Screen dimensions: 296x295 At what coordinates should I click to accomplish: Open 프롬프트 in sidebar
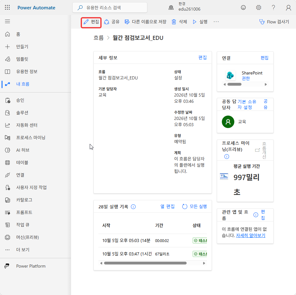24,212
